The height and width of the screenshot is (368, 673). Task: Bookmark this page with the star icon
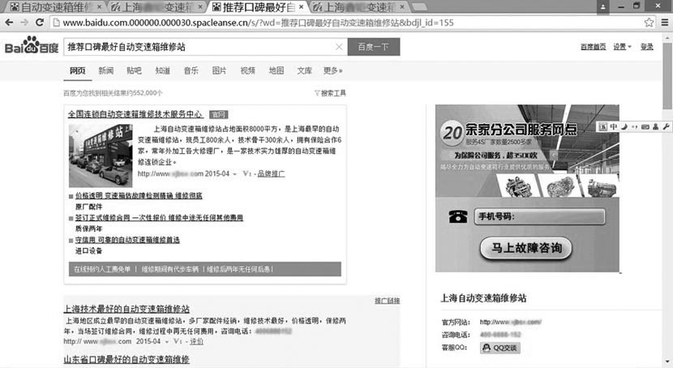[649, 23]
